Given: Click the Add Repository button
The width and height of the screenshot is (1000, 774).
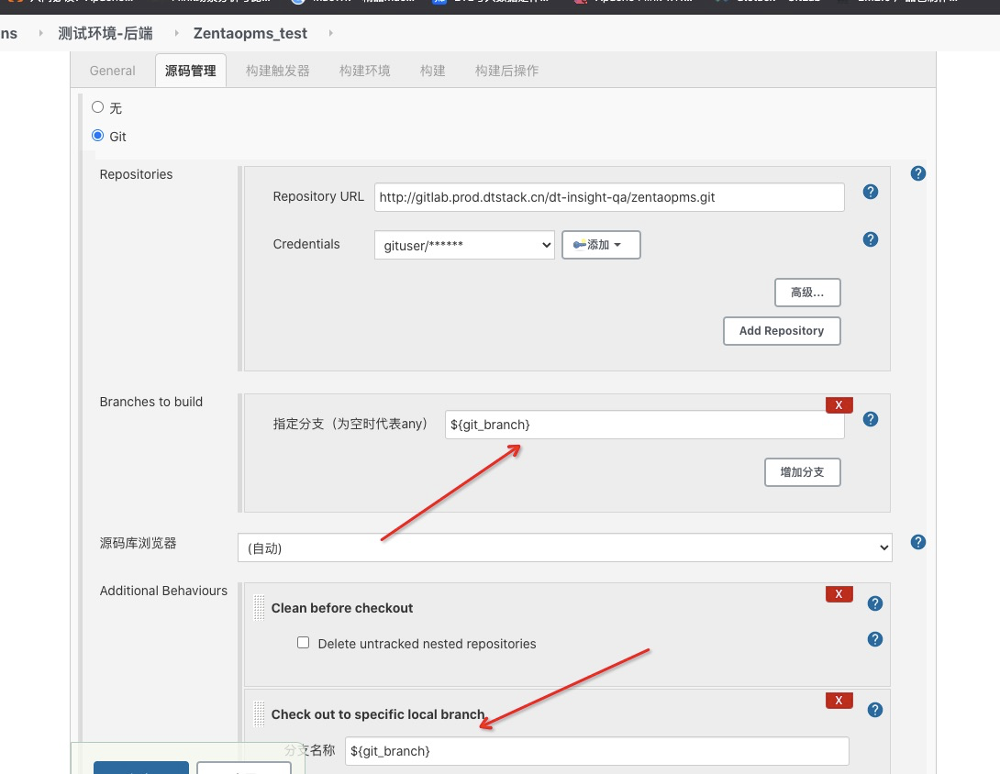Looking at the screenshot, I should 782,331.
